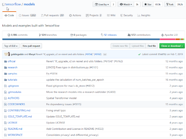Click the repository book icon beside tensorflow
Image resolution: width=186 pixels, height=139 pixels.
click(3, 5)
